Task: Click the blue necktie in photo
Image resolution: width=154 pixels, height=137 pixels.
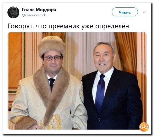Action: pos(100,92)
